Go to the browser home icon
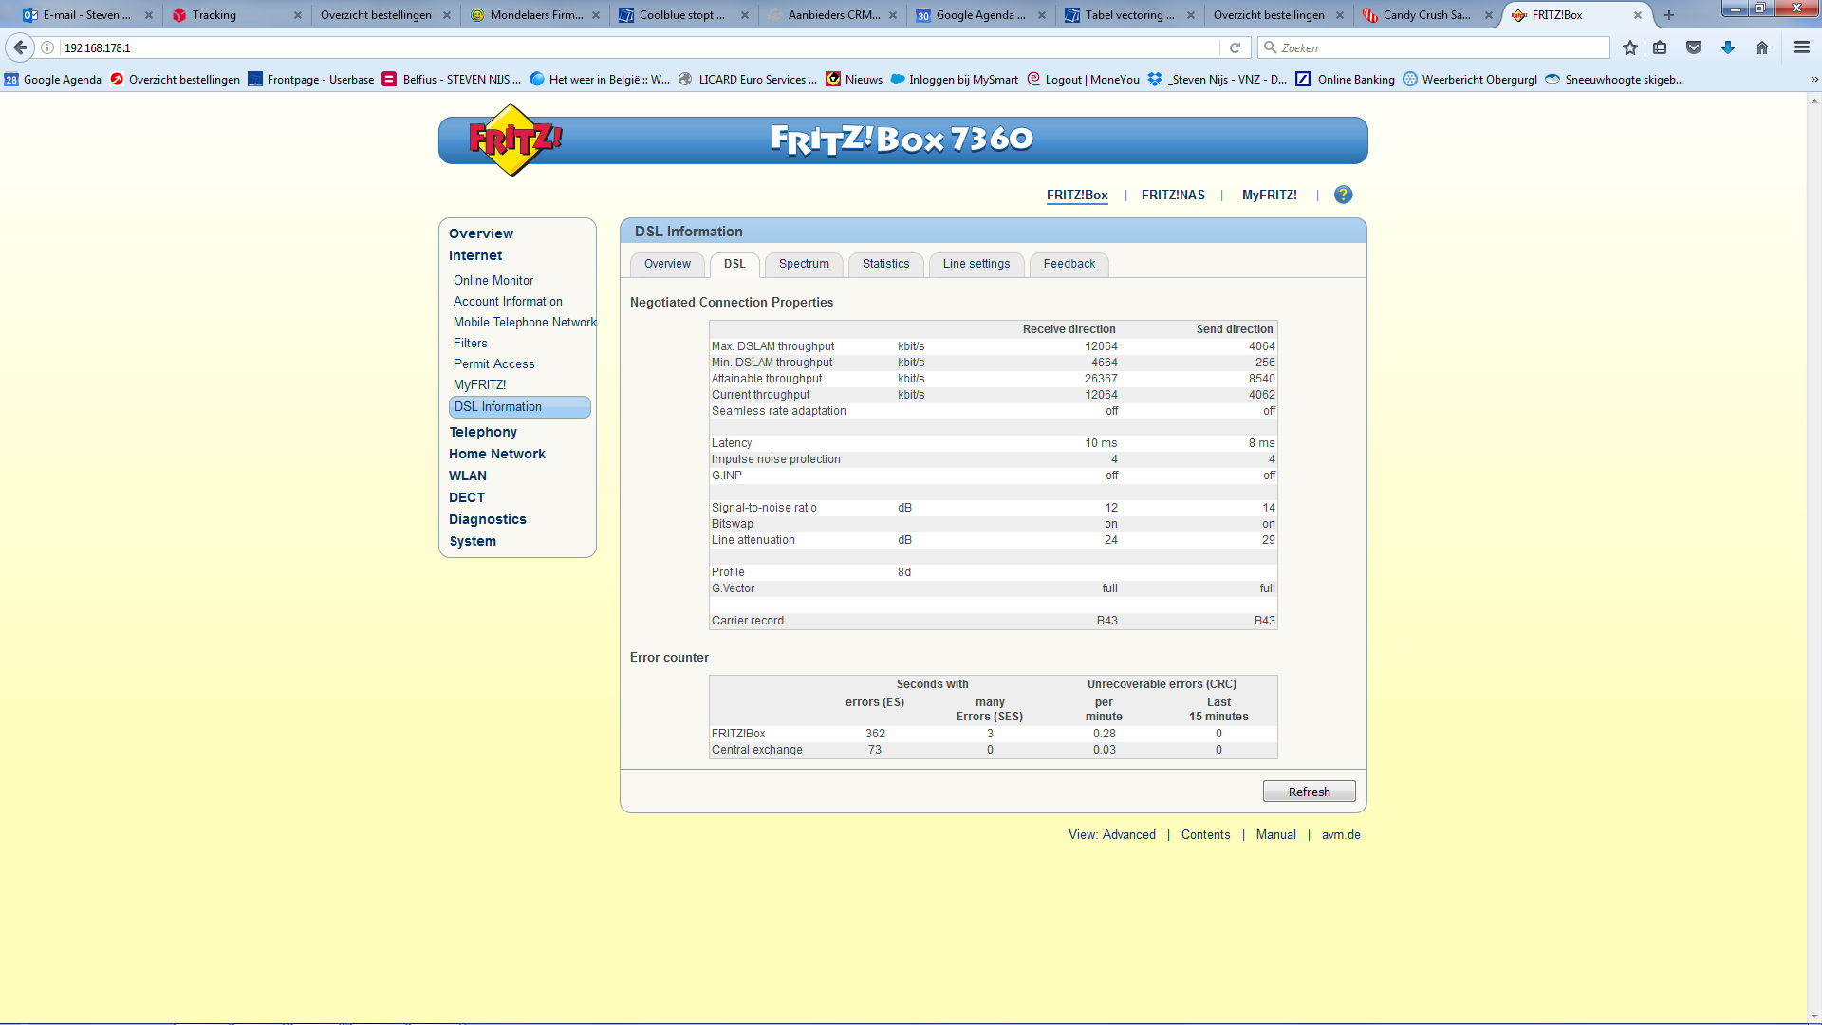This screenshot has width=1822, height=1025. [1762, 47]
